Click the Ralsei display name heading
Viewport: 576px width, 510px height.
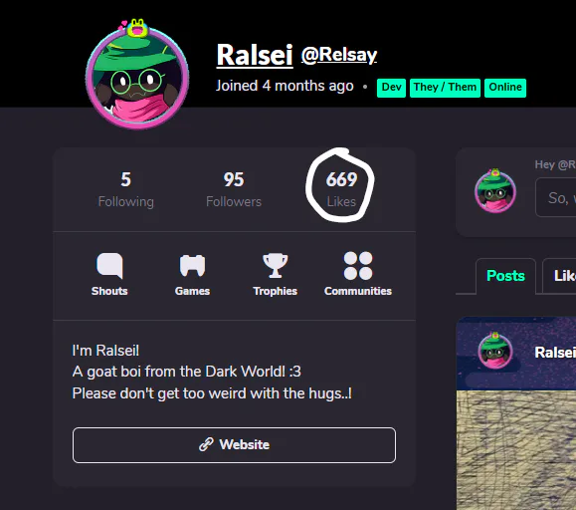[255, 55]
